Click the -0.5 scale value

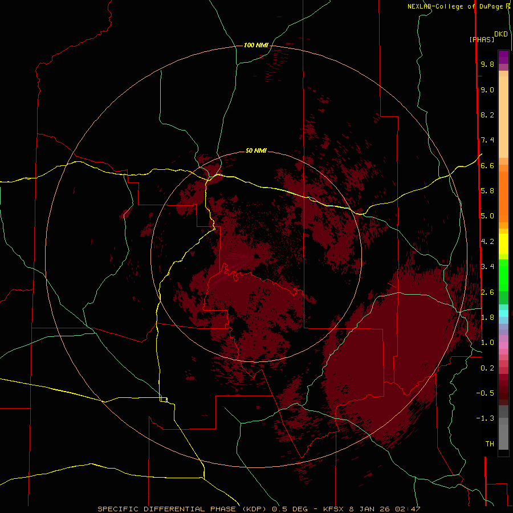pos(485,393)
